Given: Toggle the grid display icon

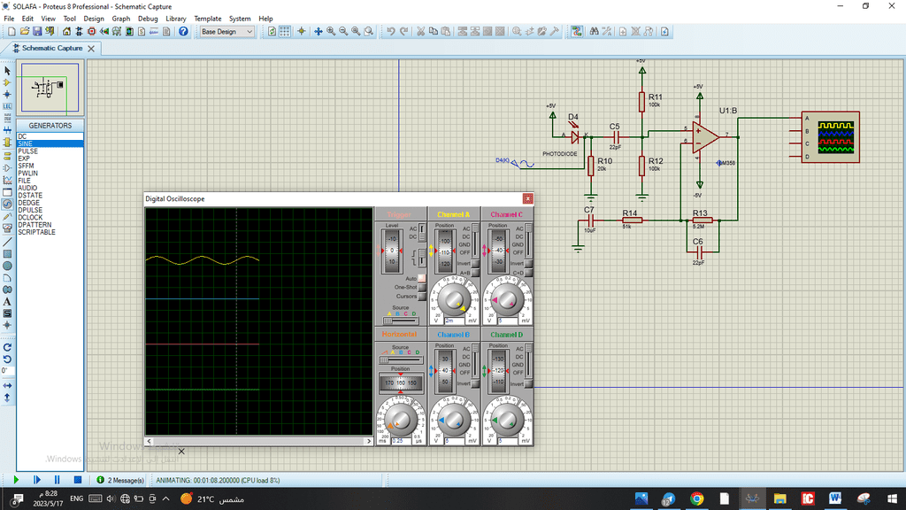Looking at the screenshot, I should [285, 32].
